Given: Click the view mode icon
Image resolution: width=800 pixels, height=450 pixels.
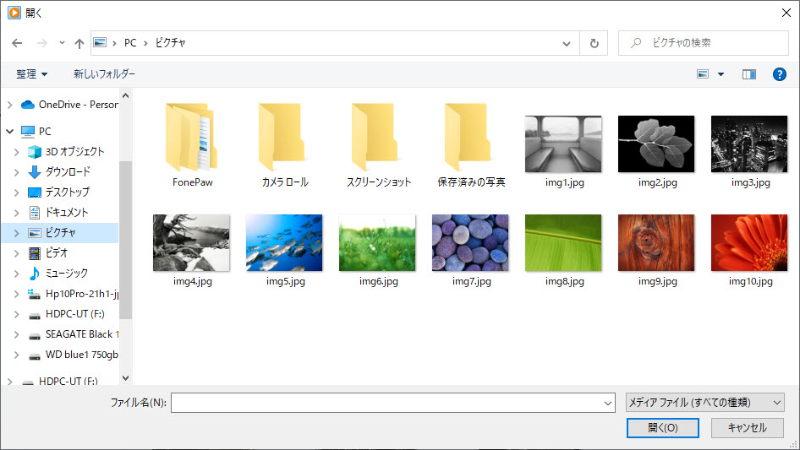Looking at the screenshot, I should point(703,74).
